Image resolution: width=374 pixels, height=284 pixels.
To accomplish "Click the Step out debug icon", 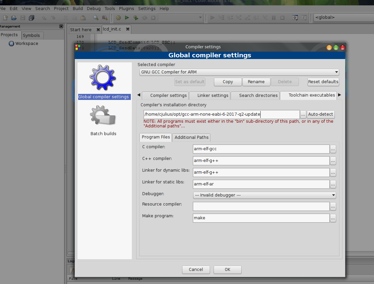I will (x=248, y=18).
